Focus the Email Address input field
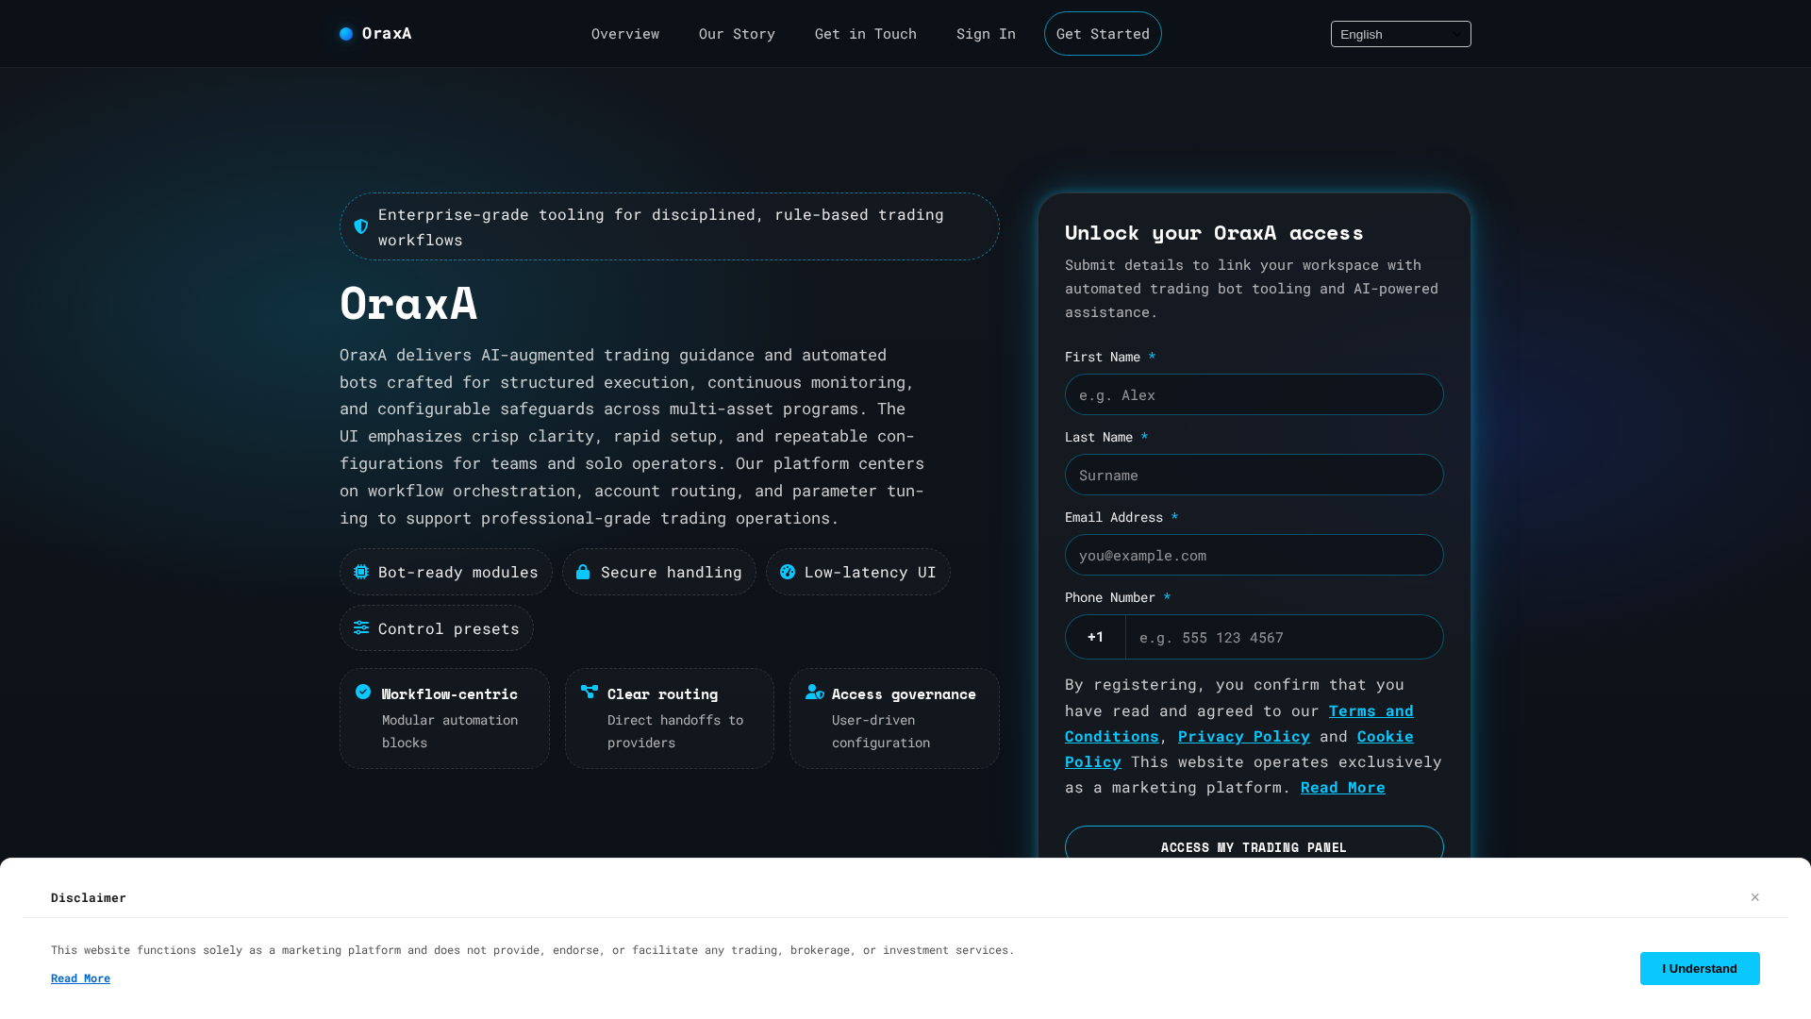 (1254, 555)
